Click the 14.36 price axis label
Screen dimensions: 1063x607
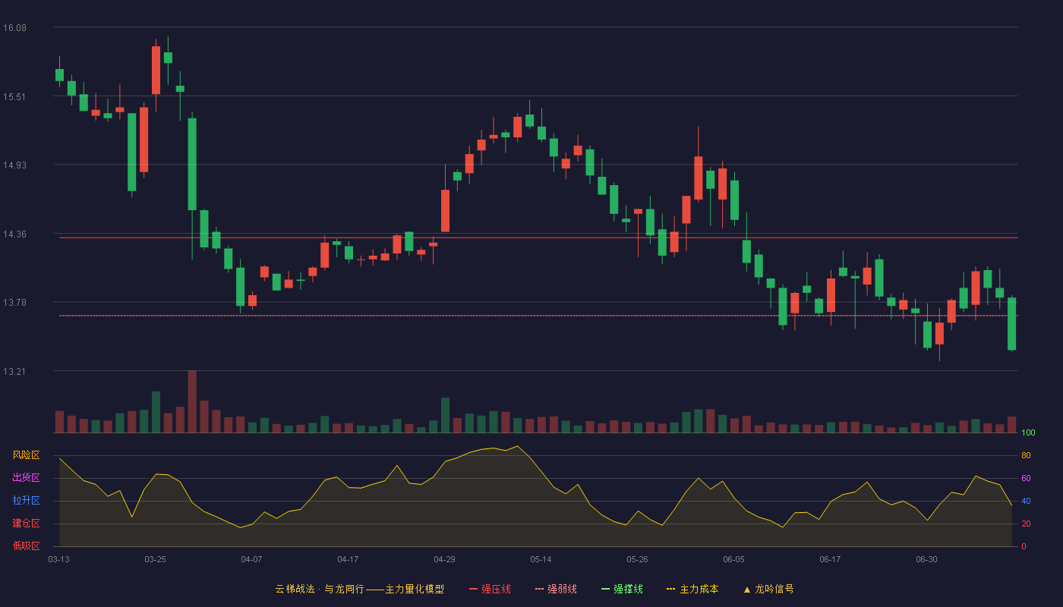(14, 234)
